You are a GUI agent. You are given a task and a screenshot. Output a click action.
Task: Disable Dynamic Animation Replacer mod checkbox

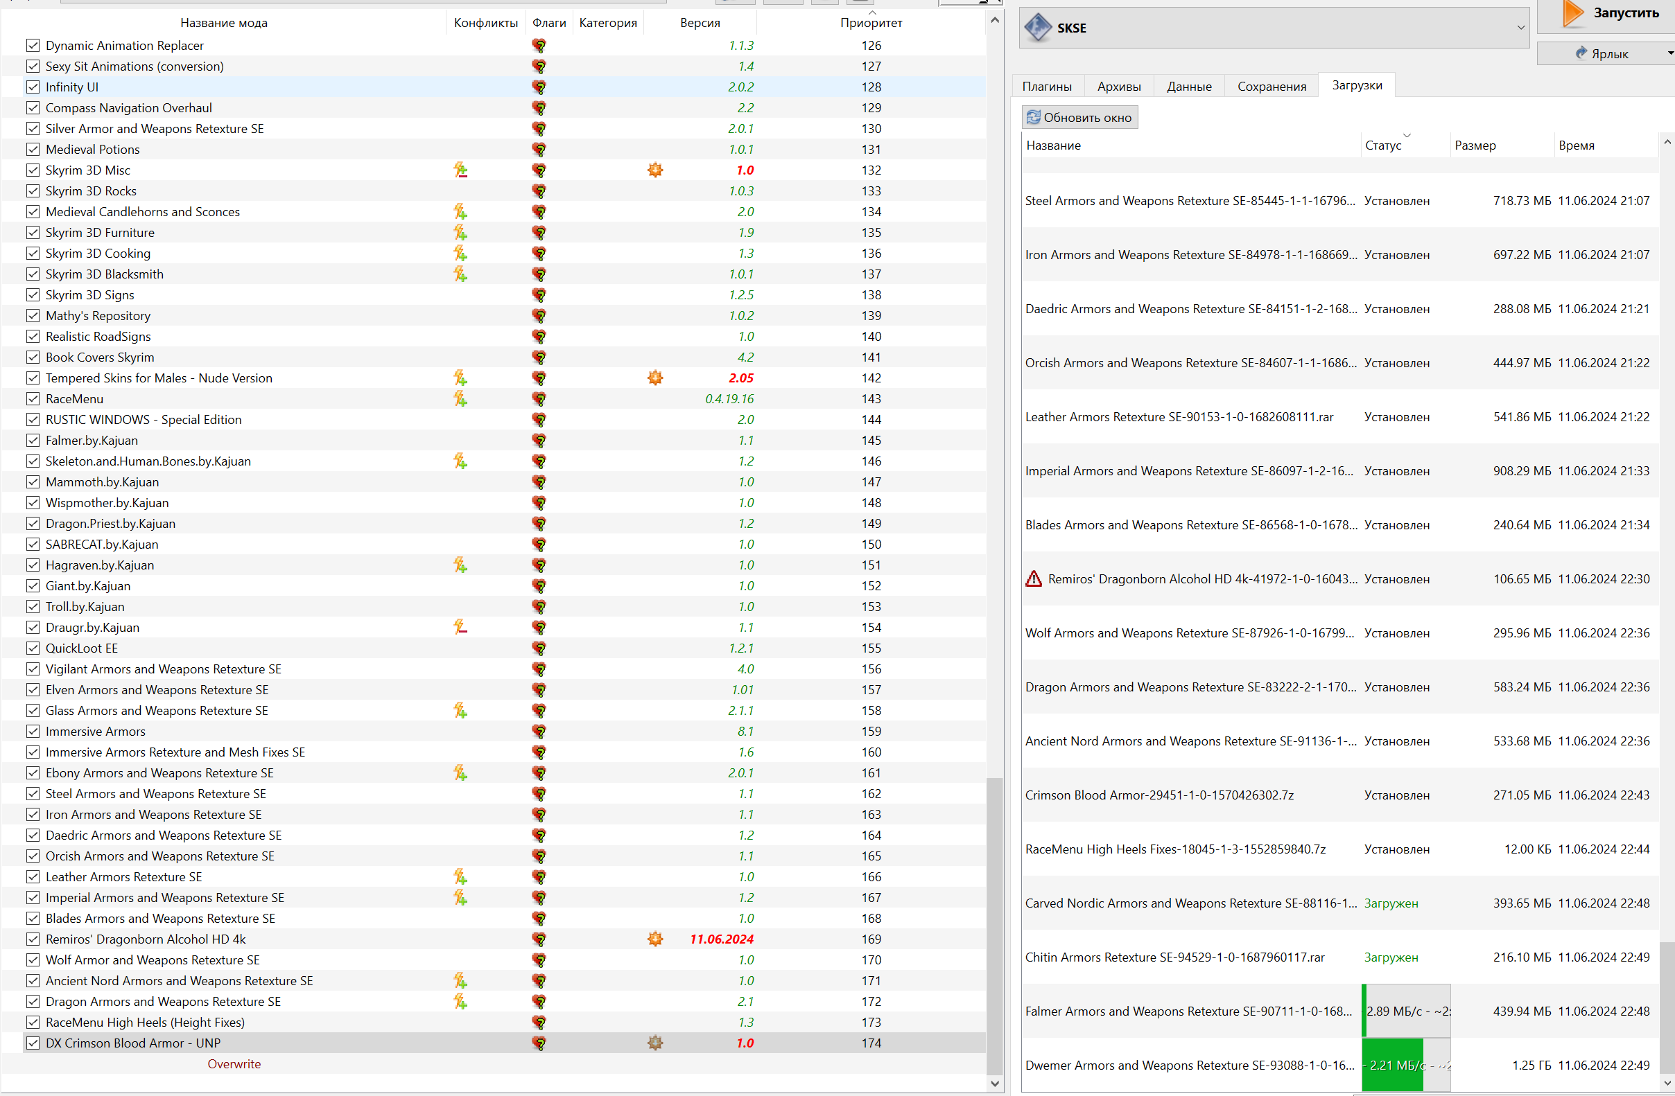coord(33,46)
